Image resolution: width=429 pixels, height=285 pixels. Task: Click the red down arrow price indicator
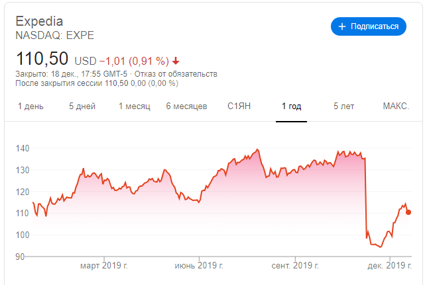point(176,61)
